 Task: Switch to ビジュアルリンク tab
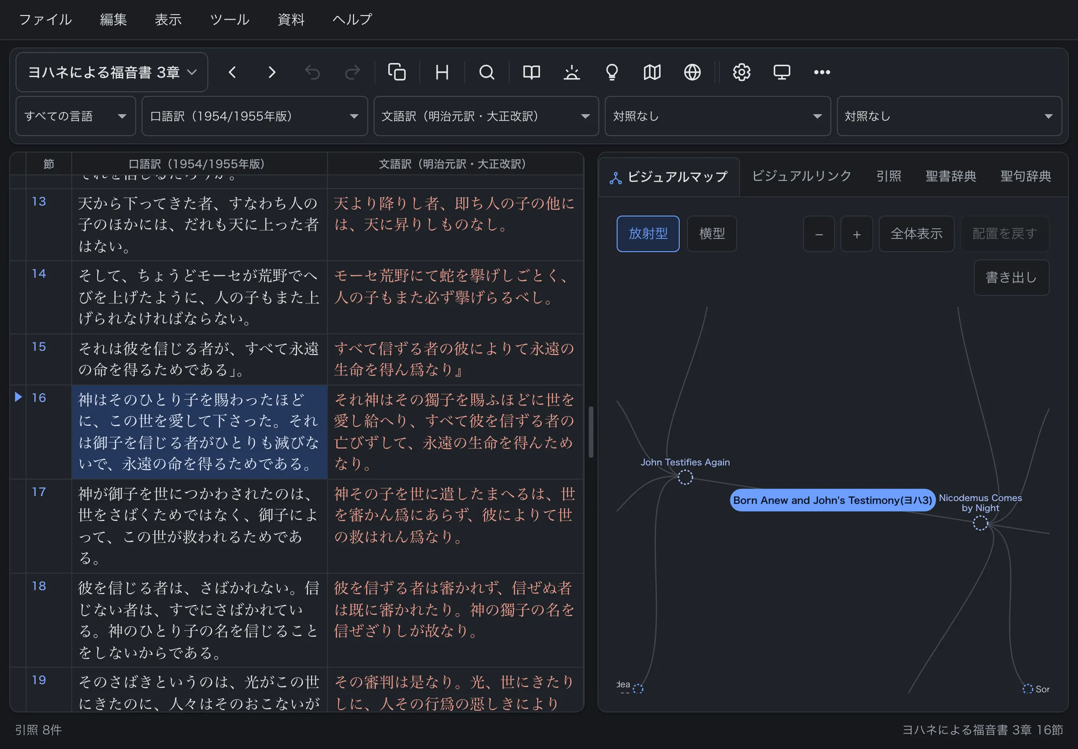click(x=802, y=176)
